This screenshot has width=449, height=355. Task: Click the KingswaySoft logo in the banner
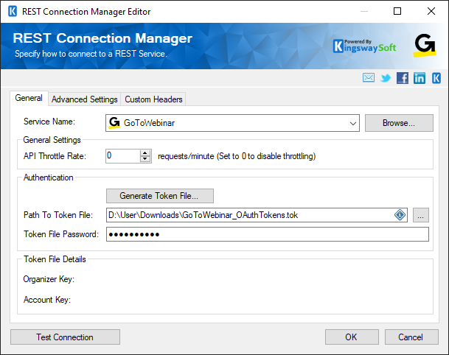tap(364, 46)
